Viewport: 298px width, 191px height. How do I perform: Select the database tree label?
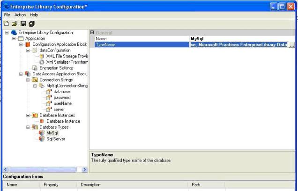62,92
